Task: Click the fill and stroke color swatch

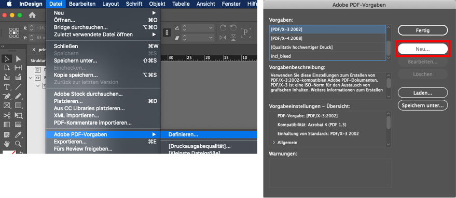Action: coord(9,152)
